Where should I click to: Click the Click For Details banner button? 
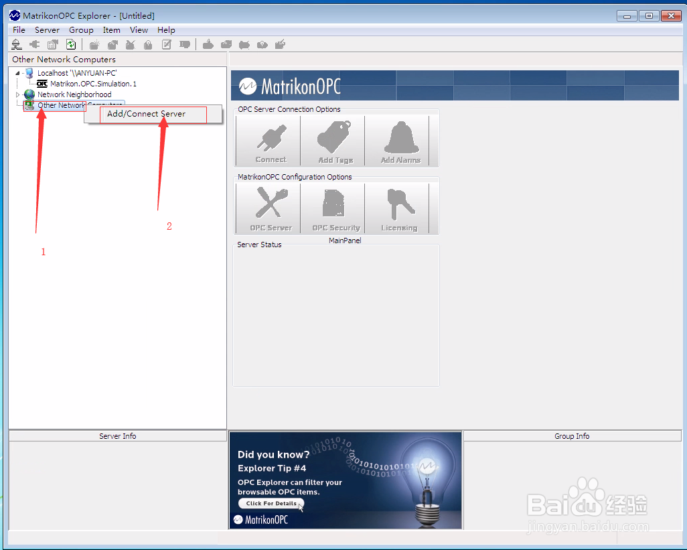pos(271,504)
